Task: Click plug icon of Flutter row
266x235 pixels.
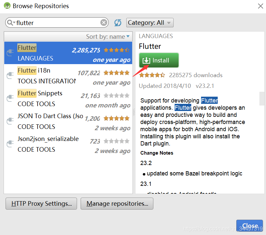Action: (x=10, y=53)
